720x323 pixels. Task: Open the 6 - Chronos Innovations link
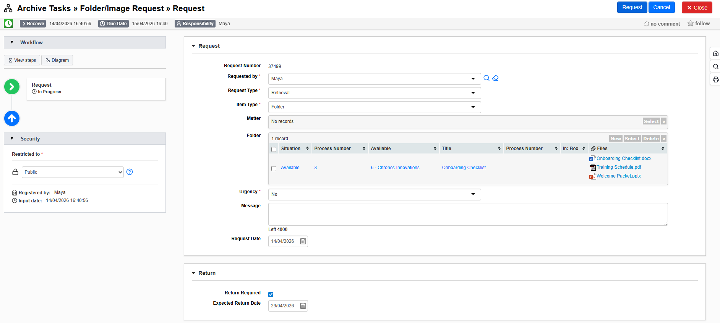tap(395, 168)
